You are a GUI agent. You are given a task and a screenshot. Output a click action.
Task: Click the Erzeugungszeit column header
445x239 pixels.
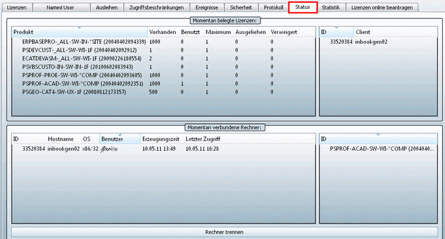pos(161,139)
